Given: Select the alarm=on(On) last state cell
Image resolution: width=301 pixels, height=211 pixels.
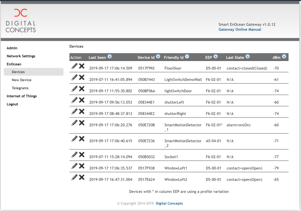Looking at the screenshot, I should click(x=238, y=125).
